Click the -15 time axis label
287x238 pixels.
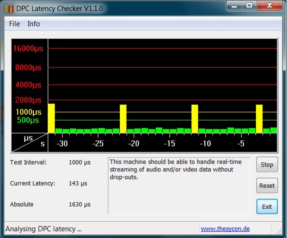[170, 144]
